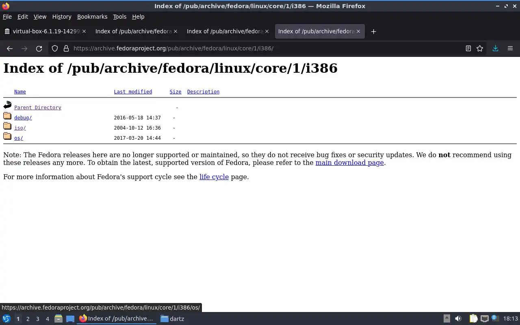Open the network status tray icon
Viewport: 520px width, 325px height.
485,318
